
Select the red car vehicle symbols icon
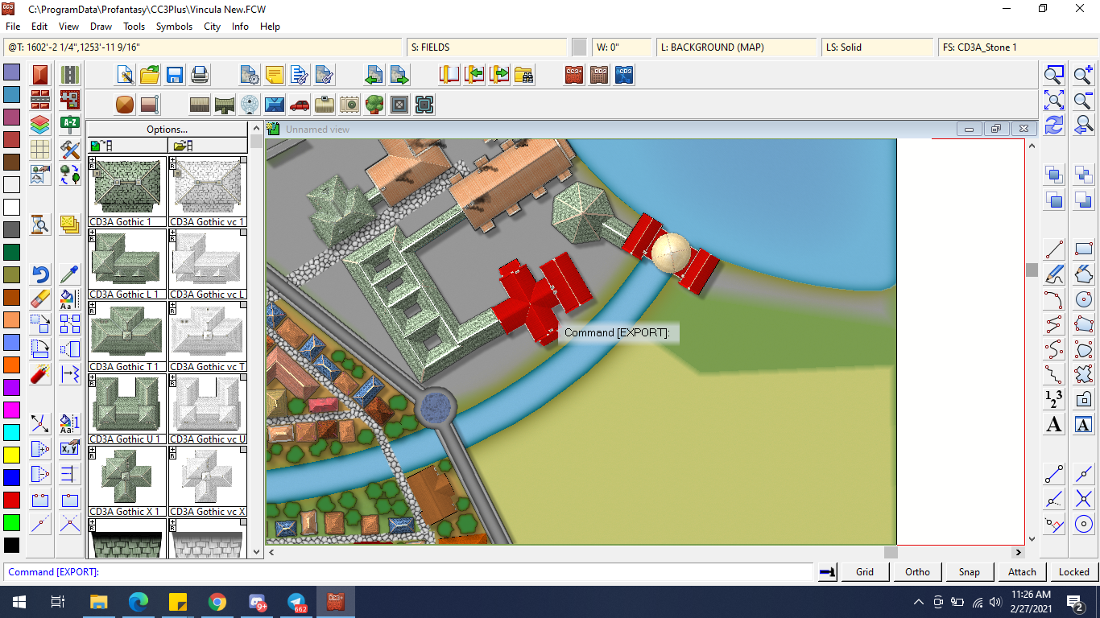pyautogui.click(x=300, y=105)
